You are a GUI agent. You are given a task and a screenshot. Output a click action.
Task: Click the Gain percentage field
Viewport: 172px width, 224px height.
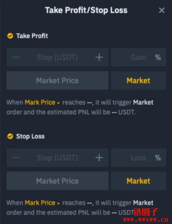point(139,57)
